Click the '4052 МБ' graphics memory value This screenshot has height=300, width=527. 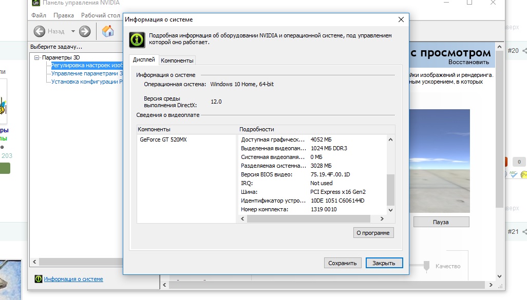click(x=321, y=139)
